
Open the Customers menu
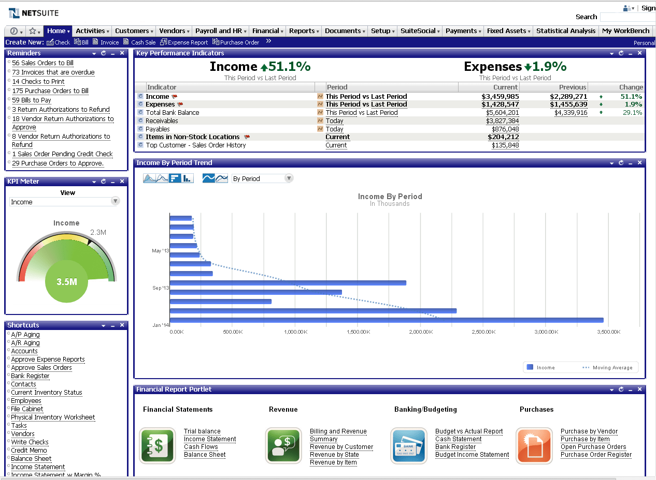pyautogui.click(x=134, y=31)
